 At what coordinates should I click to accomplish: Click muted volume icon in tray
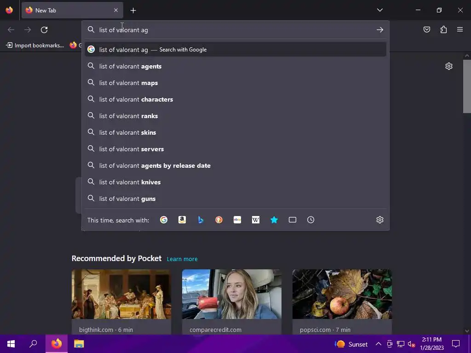411,344
